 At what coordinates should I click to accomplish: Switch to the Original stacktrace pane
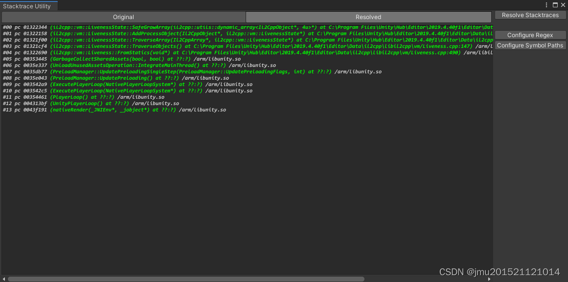pyautogui.click(x=123, y=16)
